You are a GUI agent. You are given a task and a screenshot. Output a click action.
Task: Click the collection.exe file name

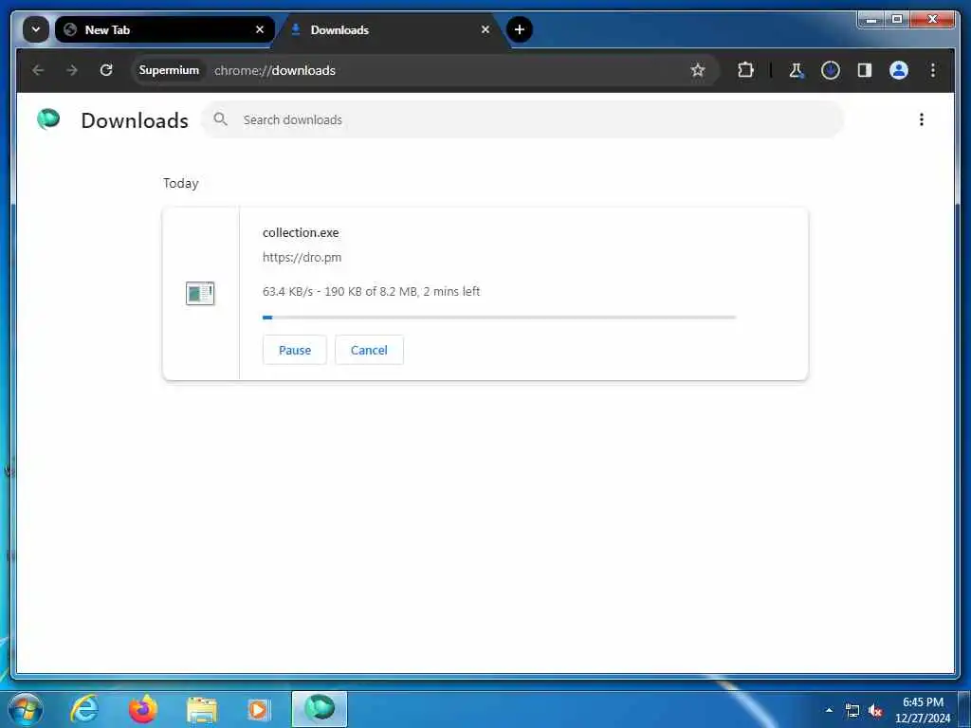(301, 233)
